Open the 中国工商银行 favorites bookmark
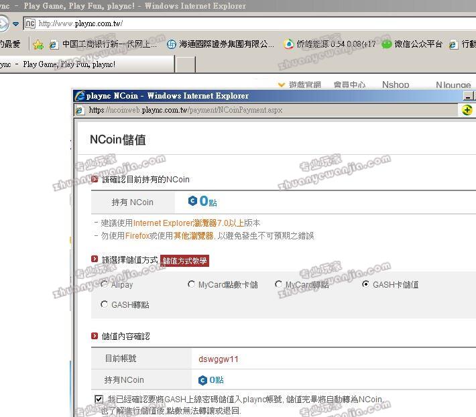The image size is (476, 417). [103, 44]
